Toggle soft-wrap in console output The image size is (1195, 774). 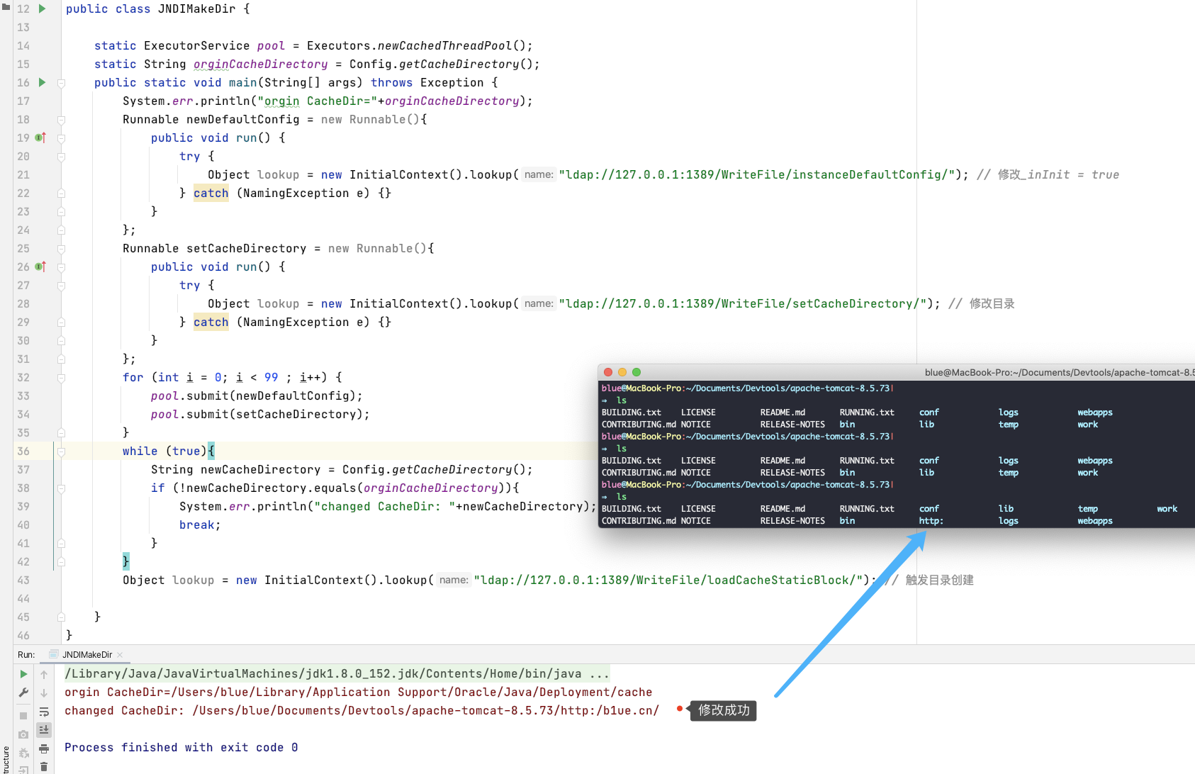coord(44,712)
